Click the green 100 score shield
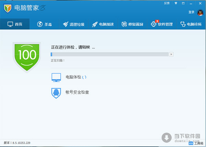This screenshot has height=147, width=206. [27, 57]
